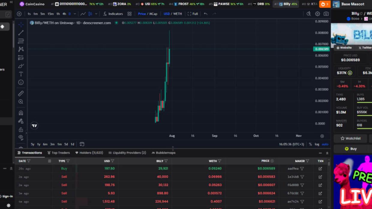Screen dimensions: 372x209
Task: Open the WETH amount column filter
Action: tap(220, 161)
